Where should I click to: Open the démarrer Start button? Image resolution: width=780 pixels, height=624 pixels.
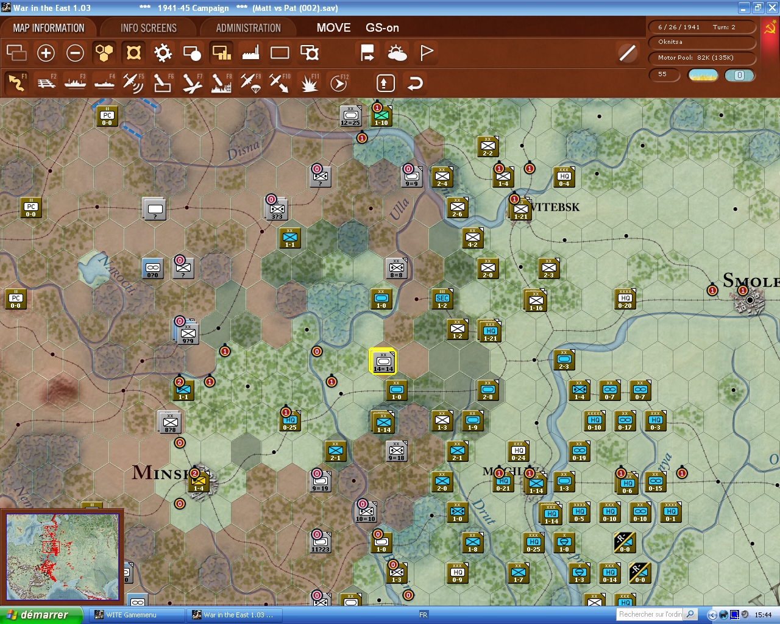point(41,615)
